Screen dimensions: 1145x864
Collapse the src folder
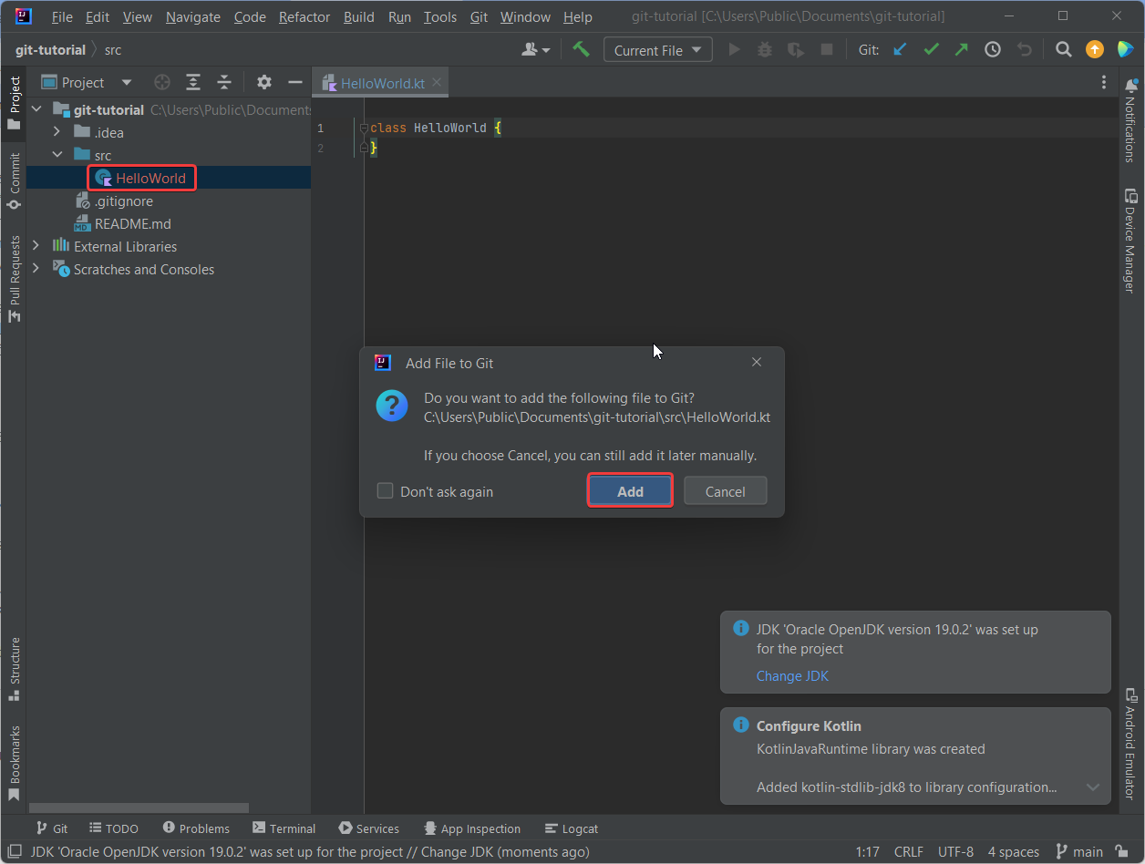(57, 154)
